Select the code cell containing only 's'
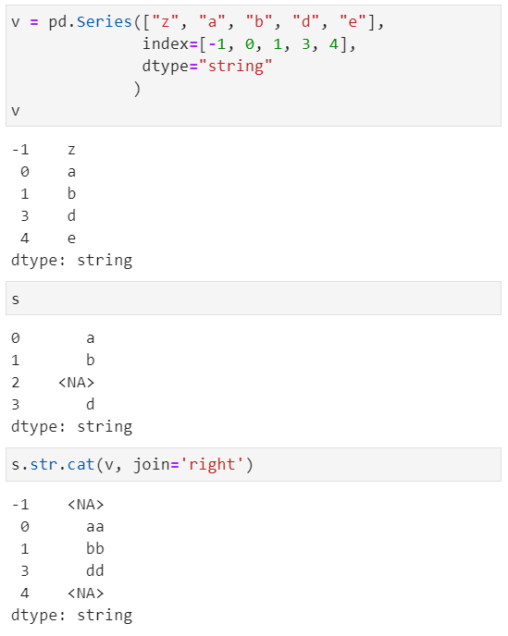 click(x=254, y=299)
